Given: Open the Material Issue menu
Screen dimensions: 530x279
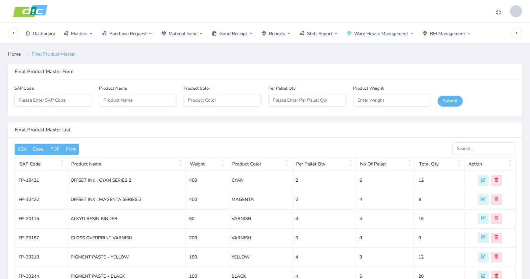Looking at the screenshot, I should click(x=182, y=33).
